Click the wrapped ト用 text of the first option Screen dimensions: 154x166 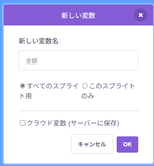(26, 96)
